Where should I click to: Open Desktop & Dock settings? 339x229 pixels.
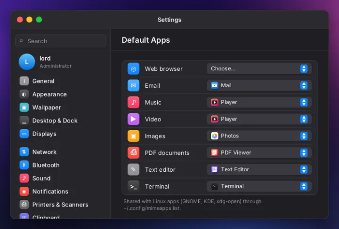(55, 121)
